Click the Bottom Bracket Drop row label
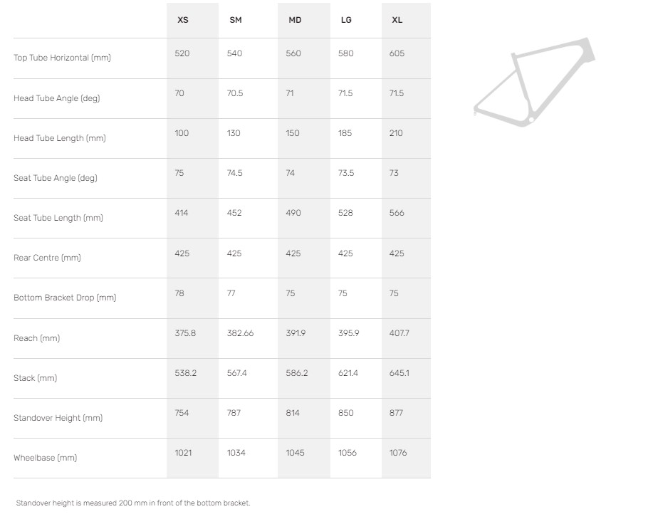648x519 pixels. [64, 298]
